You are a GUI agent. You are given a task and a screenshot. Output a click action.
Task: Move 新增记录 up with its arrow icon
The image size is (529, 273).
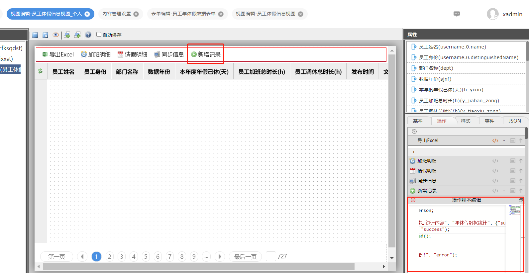click(521, 191)
